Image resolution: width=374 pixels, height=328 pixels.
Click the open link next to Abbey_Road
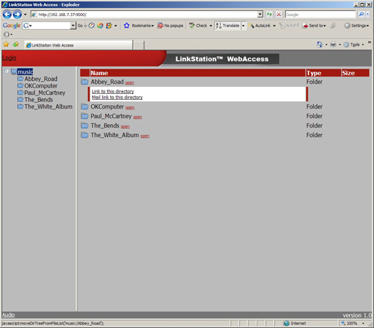pos(130,83)
